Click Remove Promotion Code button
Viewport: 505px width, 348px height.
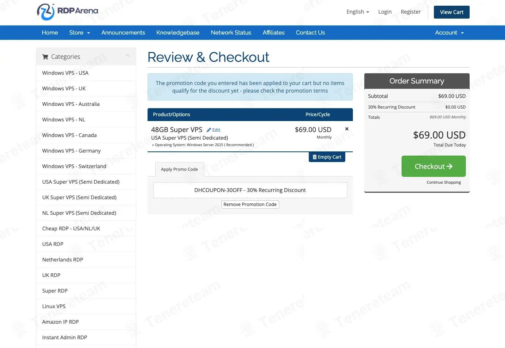click(250, 205)
